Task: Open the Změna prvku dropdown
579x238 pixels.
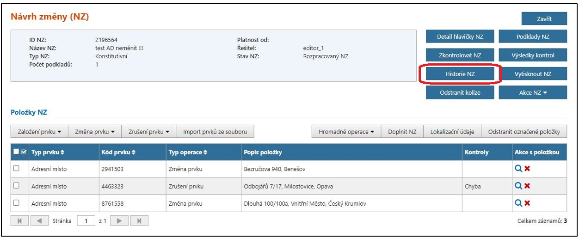Action: pyautogui.click(x=95, y=132)
